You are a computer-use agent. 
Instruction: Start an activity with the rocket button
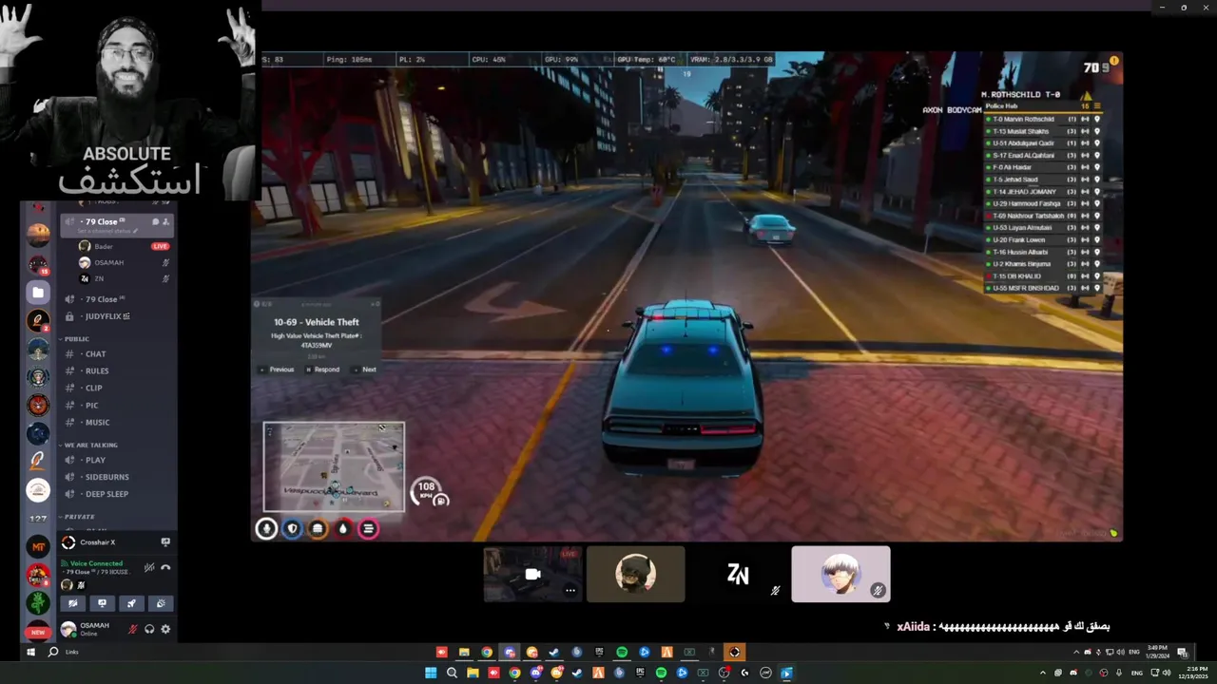[x=131, y=603]
